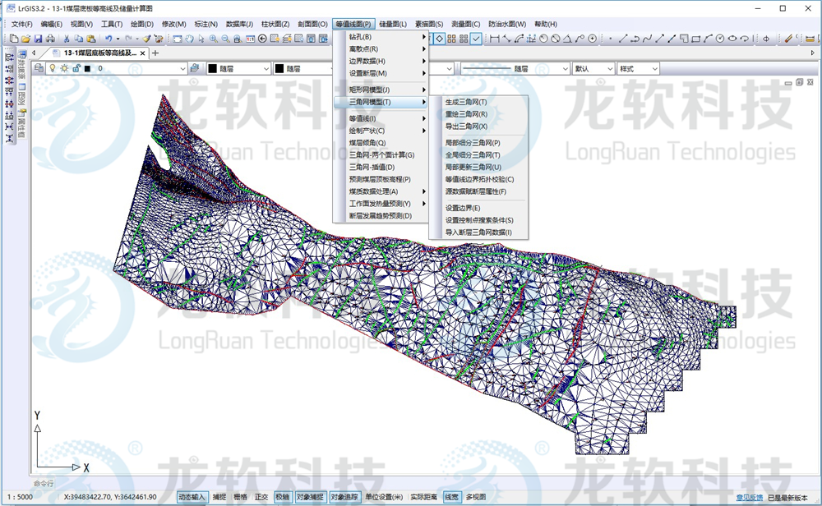Expand the 默认 dropdown
Image resolution: width=822 pixels, height=506 pixels.
point(593,69)
